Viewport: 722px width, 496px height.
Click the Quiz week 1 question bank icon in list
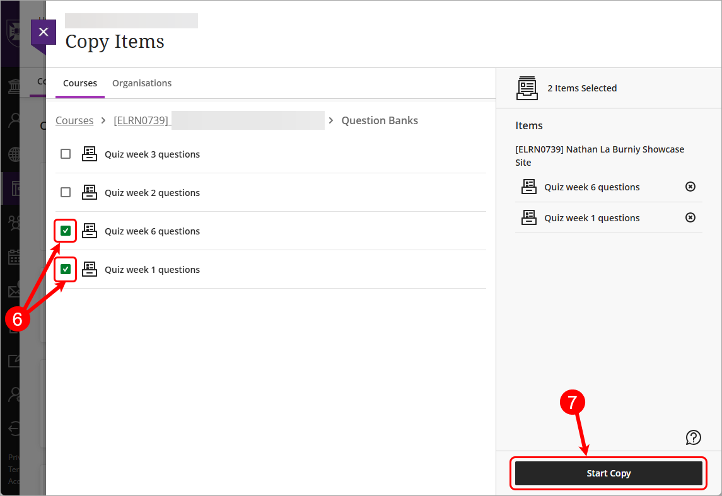[x=90, y=270]
